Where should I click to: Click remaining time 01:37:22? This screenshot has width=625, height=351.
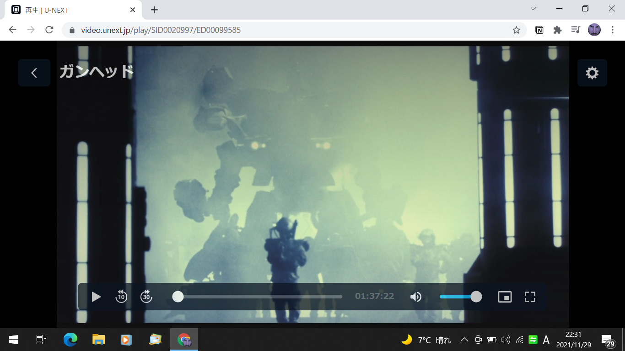[x=374, y=296]
